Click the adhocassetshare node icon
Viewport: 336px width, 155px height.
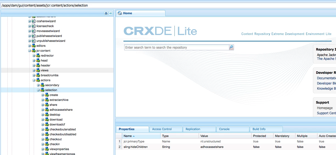coord(47,110)
